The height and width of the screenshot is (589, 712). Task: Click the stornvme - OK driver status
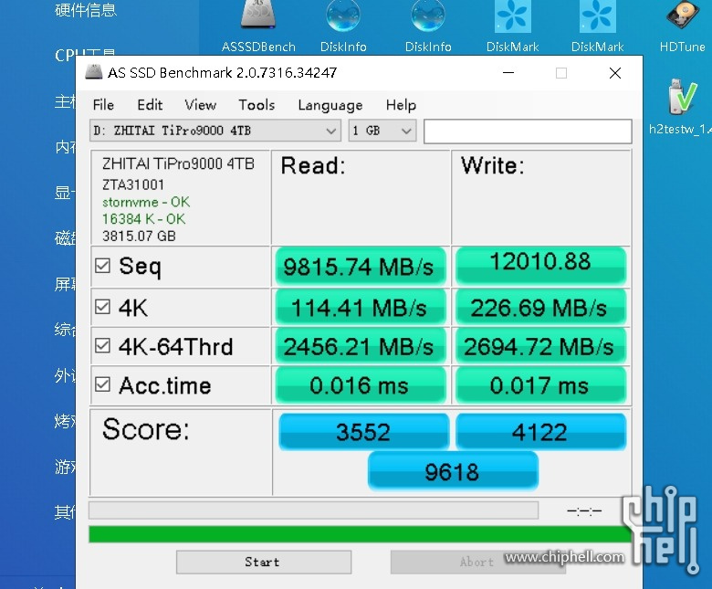[x=146, y=202]
